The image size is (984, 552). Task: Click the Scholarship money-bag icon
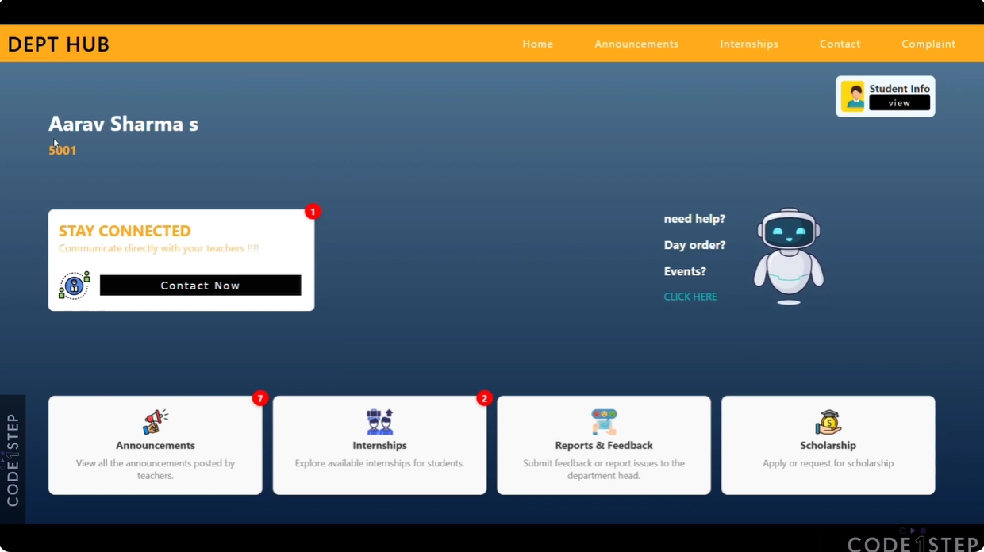click(x=828, y=420)
